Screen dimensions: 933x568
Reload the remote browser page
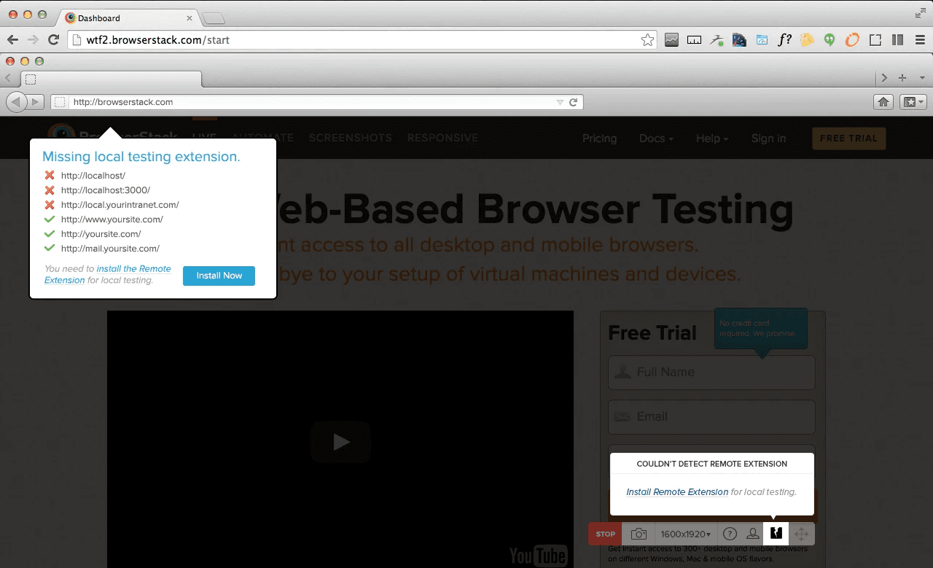(x=574, y=103)
